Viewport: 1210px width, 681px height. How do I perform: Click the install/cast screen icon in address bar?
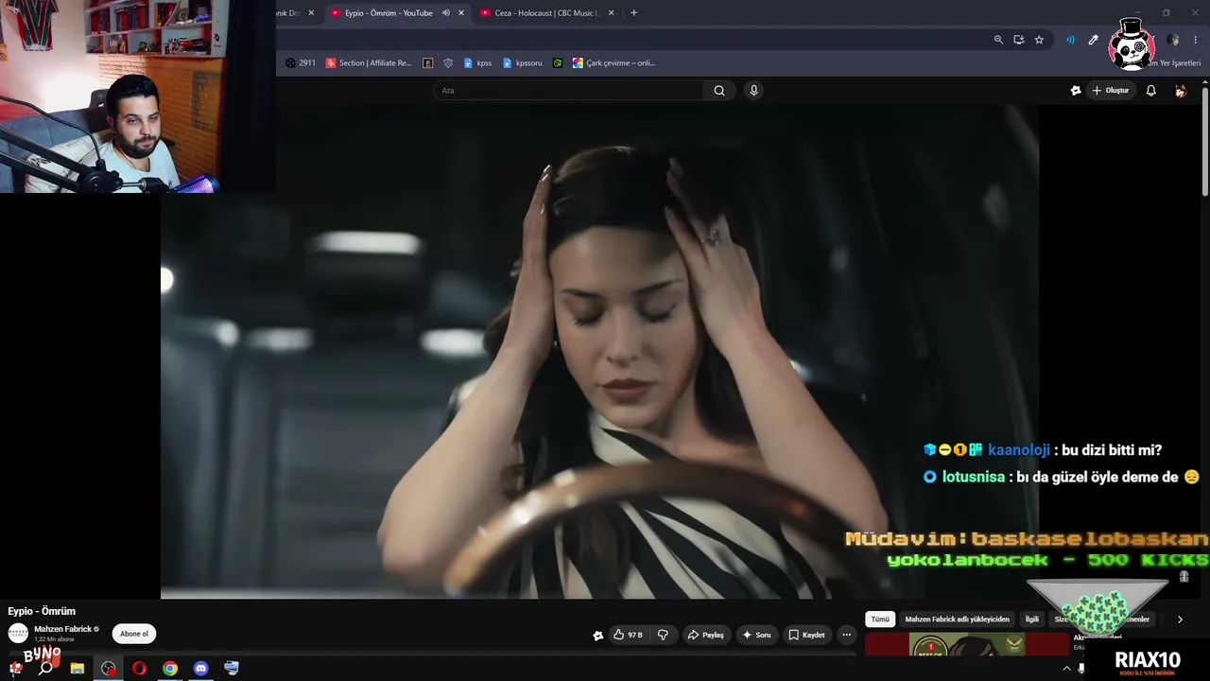point(1019,40)
